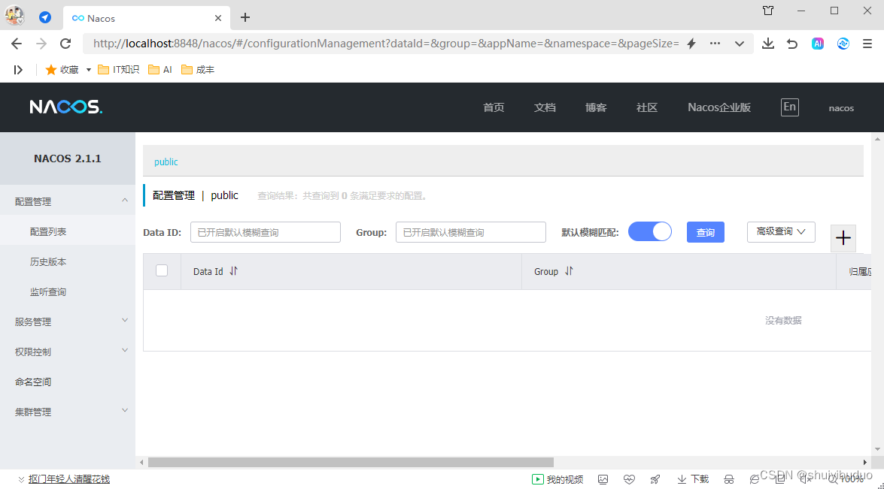Focus the Data ID search field

[265, 232]
